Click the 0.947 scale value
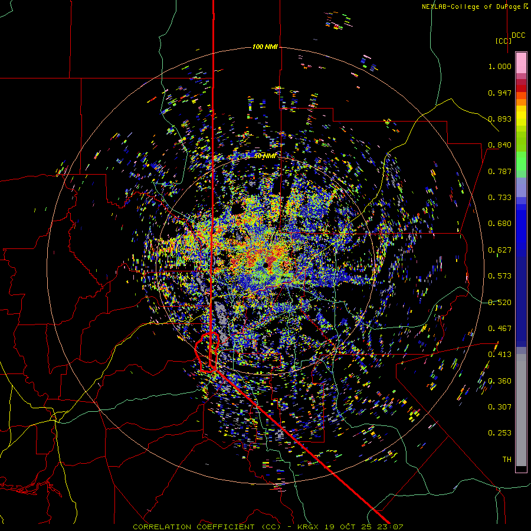 coord(500,93)
